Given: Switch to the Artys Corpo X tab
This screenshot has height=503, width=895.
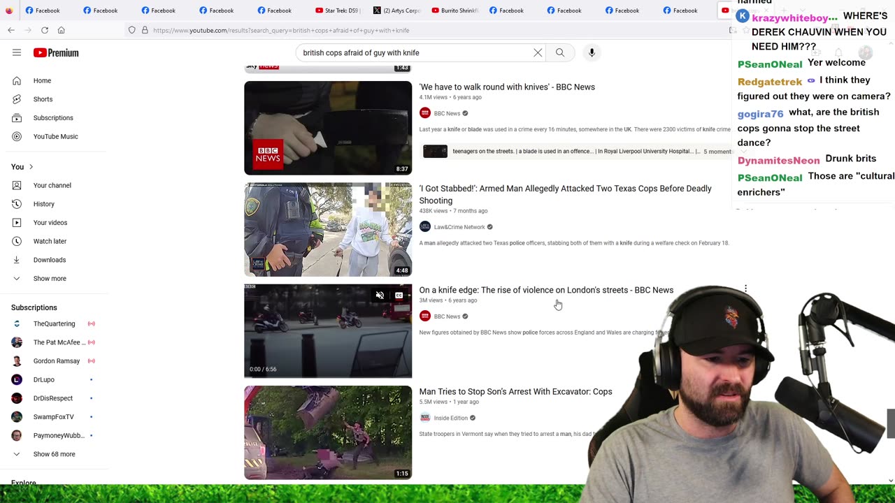Looking at the screenshot, I should 396,10.
